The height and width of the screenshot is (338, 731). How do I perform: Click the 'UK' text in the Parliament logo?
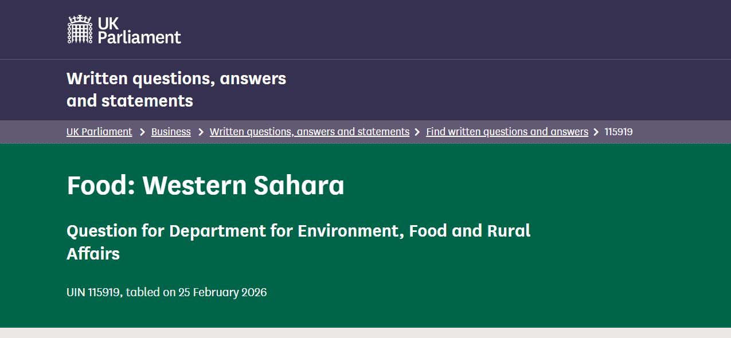coord(108,23)
